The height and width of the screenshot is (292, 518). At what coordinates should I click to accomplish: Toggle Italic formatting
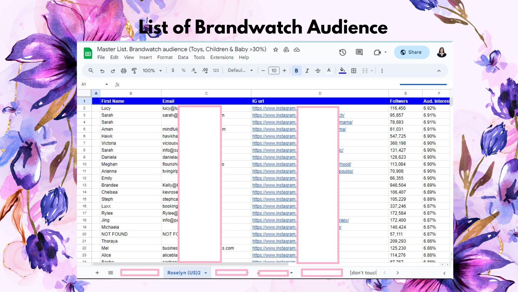[307, 71]
